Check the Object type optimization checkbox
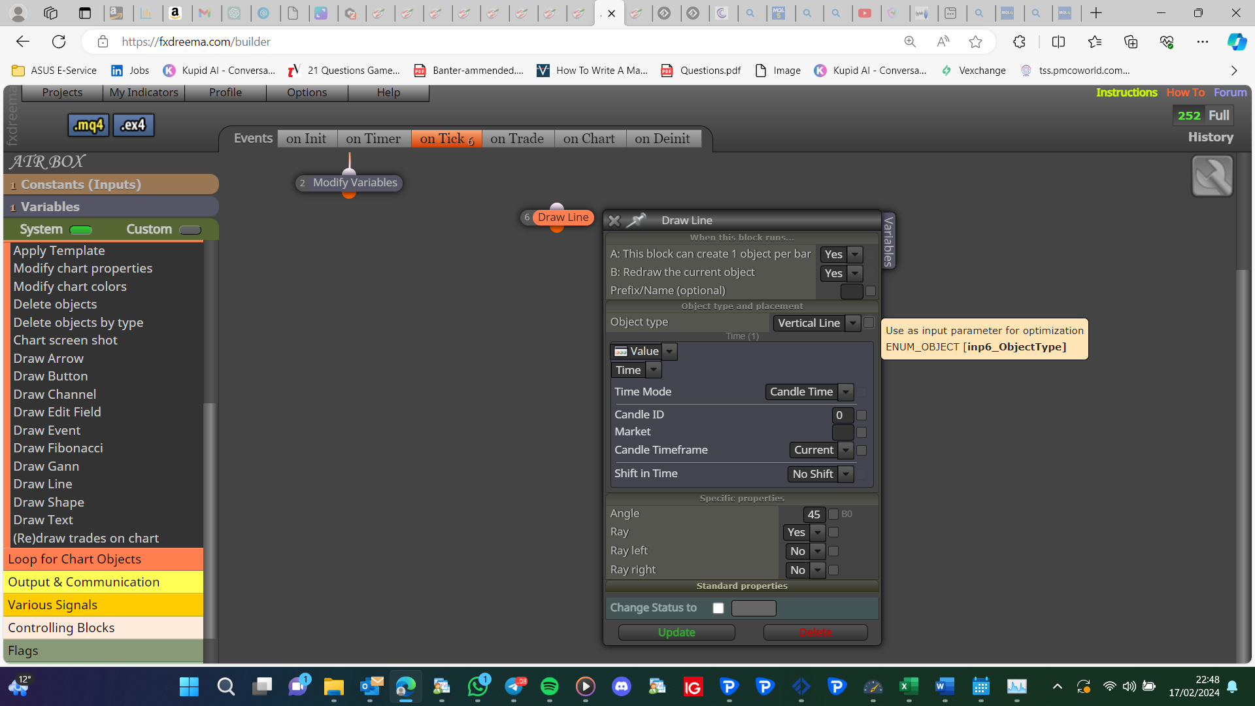Image resolution: width=1255 pixels, height=706 pixels. coord(869,322)
